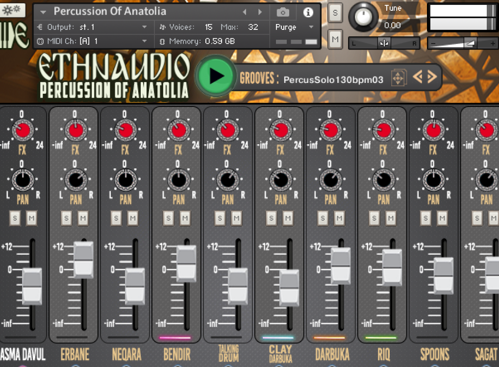Screen dimensions: 499x367
Task: Load the next groove
Action: click(432, 77)
